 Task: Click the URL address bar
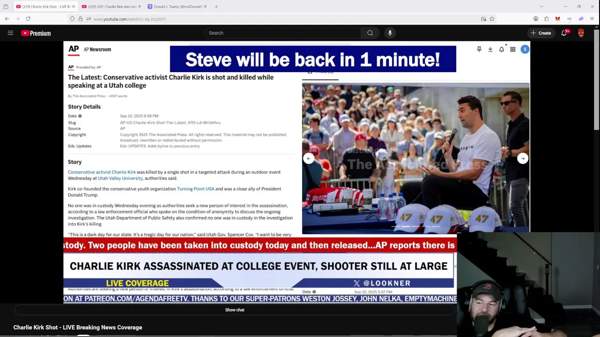point(281,19)
